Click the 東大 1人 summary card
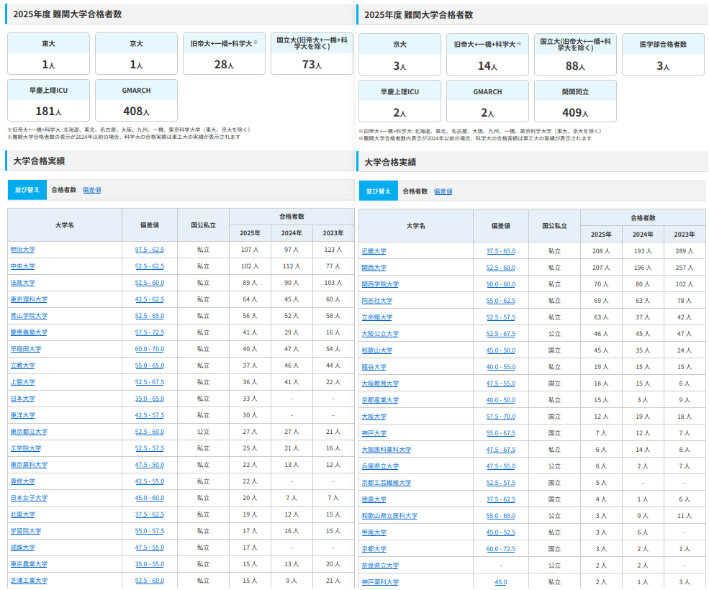Viewport: 709px width, 590px height. (x=48, y=53)
